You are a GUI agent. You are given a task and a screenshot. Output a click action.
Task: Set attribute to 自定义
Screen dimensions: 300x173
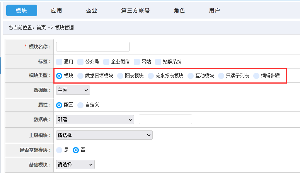(80, 105)
